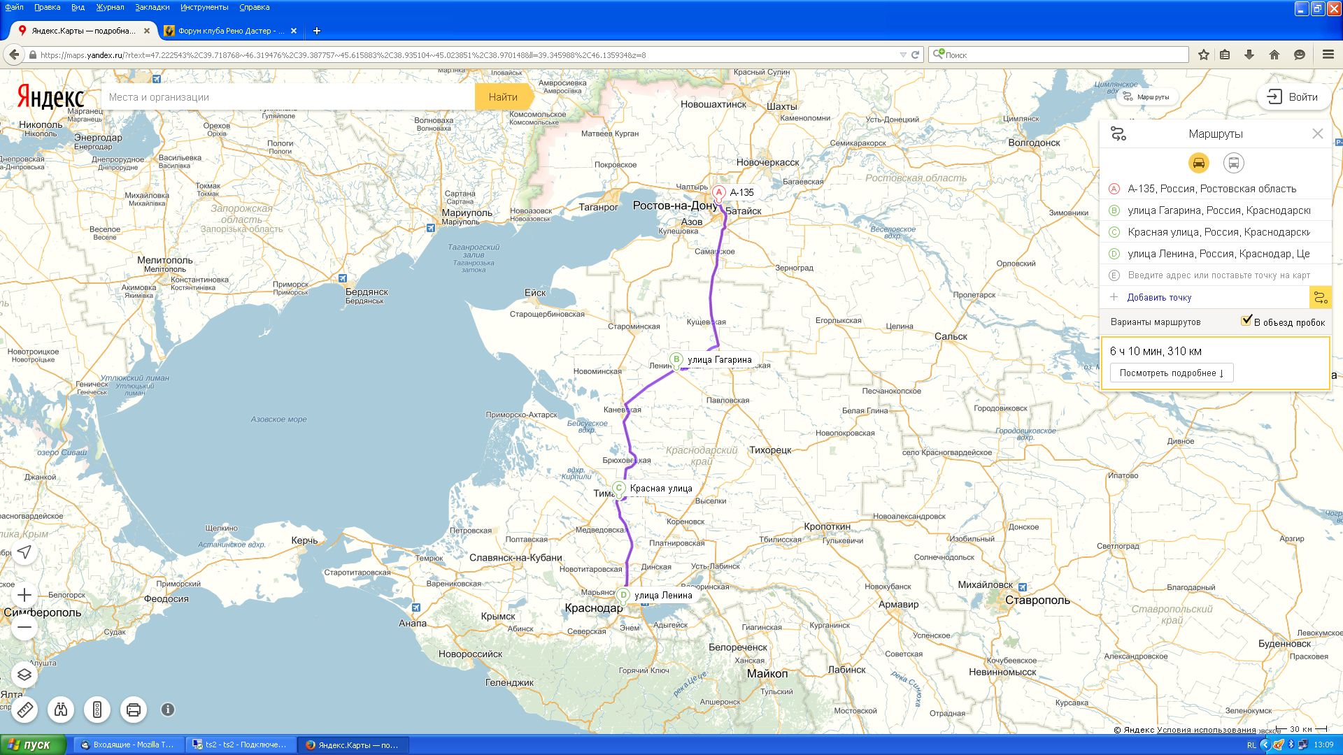Screen dimensions: 1343x755
Task: Open the URL bar history dropdown arrow
Action: [x=903, y=55]
